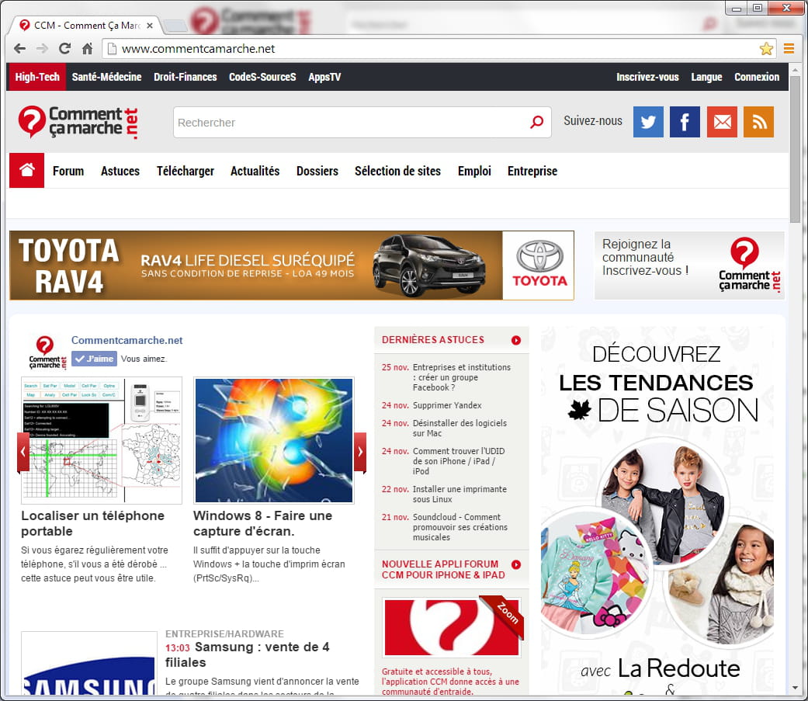The image size is (808, 701).
Task: Open the Windows 8 screenshot article thumbnail
Action: [274, 440]
